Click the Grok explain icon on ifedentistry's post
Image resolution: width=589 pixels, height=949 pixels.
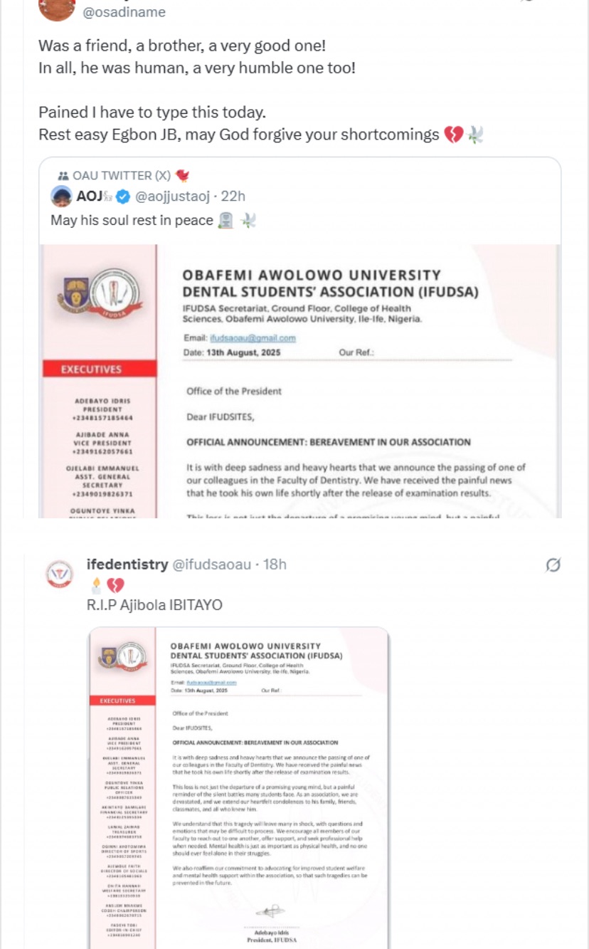(x=554, y=565)
